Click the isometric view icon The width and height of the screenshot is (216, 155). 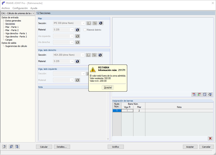point(205,95)
